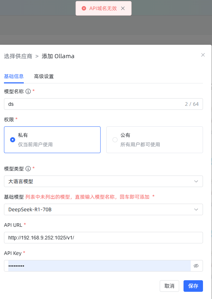Focus the 模型名称 input field

[x=103, y=104]
